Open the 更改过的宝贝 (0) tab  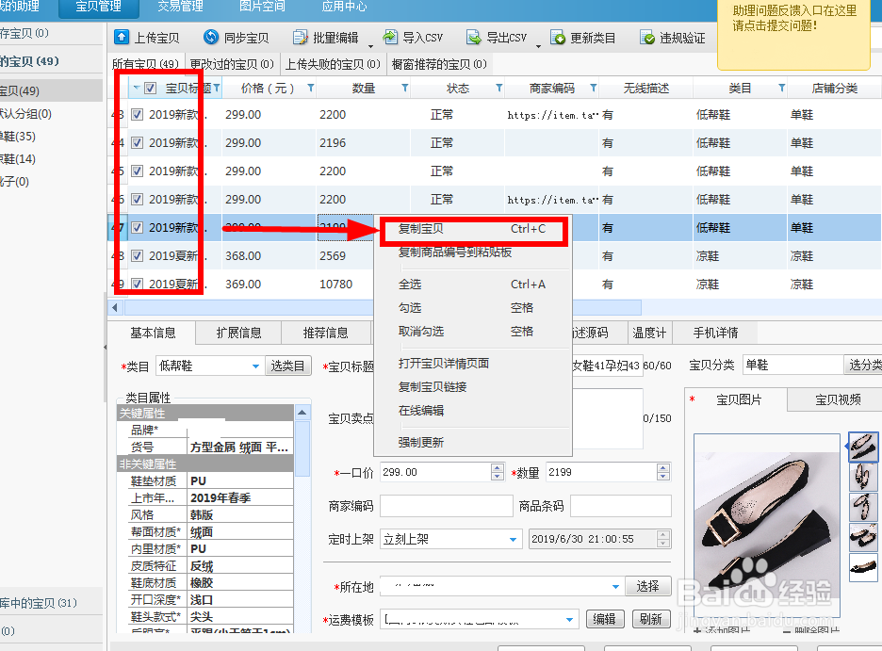coord(231,64)
